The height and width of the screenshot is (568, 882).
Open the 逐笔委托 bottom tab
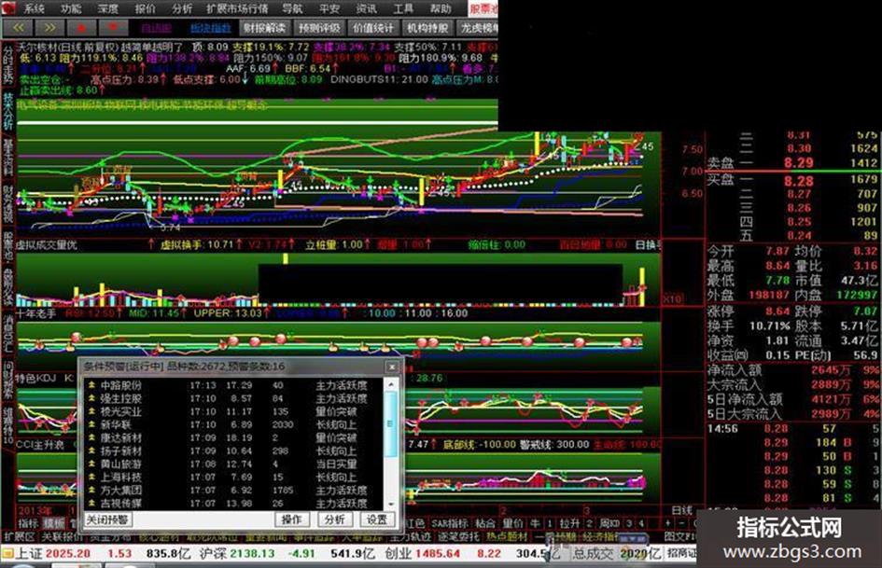click(x=458, y=537)
